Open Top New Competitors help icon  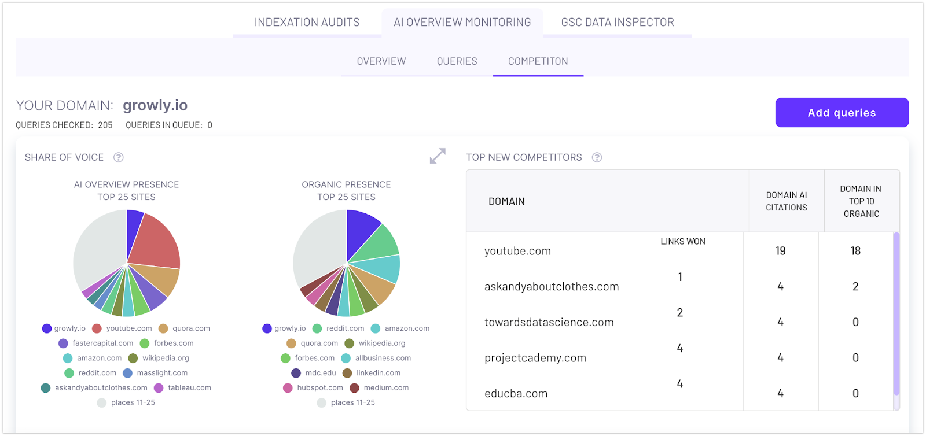[x=597, y=157]
